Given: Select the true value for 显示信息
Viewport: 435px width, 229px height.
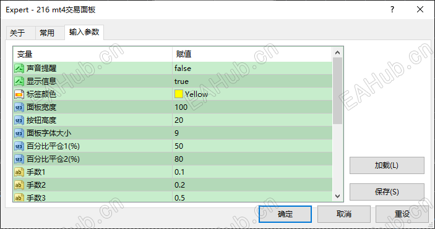Looking at the screenshot, I should (181, 81).
